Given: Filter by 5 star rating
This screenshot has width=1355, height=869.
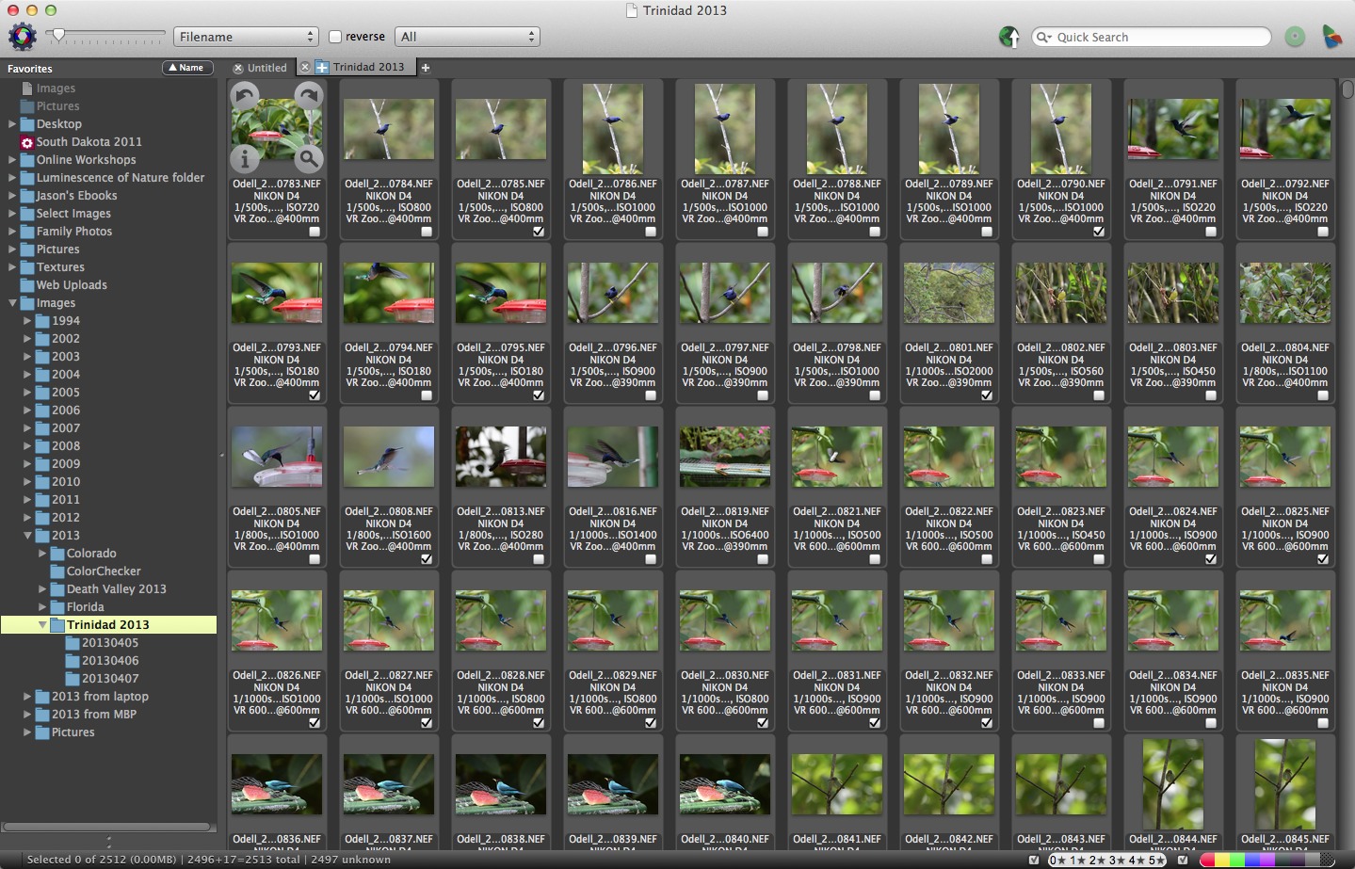Looking at the screenshot, I should (1158, 861).
